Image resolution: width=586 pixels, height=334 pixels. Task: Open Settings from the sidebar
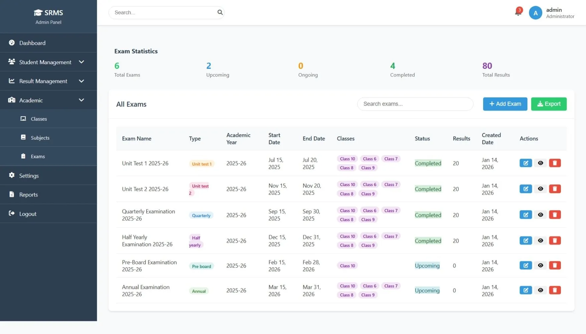click(x=28, y=175)
